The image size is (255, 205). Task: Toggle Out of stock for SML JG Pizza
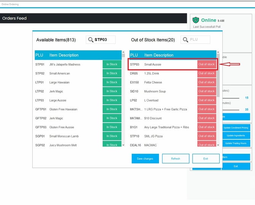207,136
